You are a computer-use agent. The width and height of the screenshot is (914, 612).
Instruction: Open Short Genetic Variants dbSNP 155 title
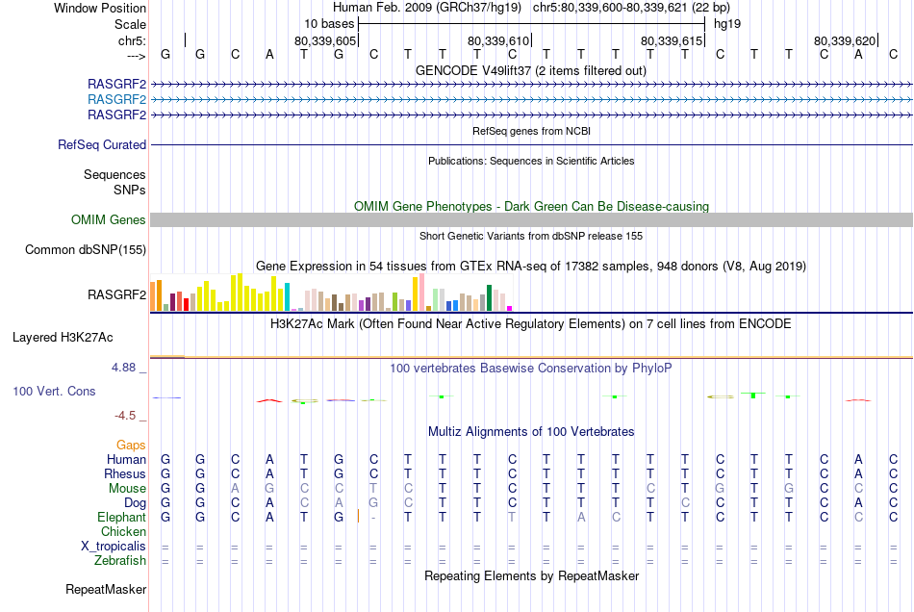pos(531,236)
